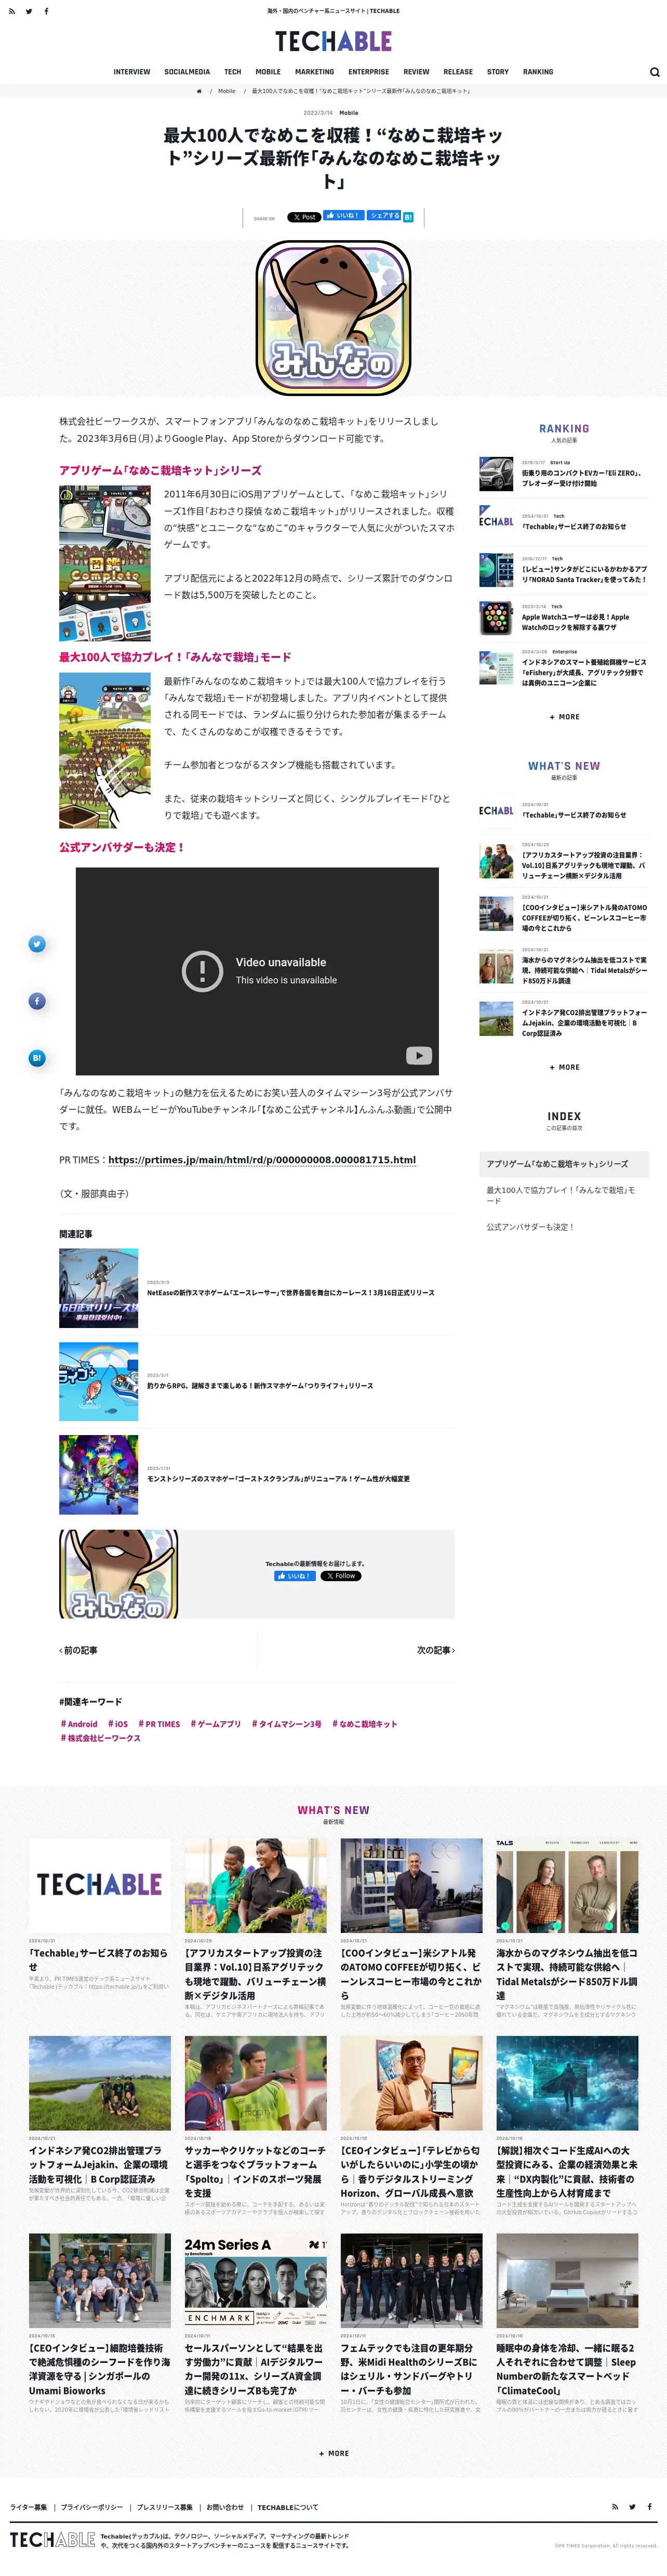Click the home icon in breadcrumb

pyautogui.click(x=199, y=91)
